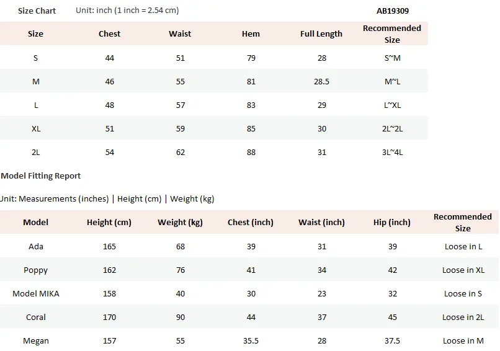Click the Coral model name
The height and width of the screenshot is (351, 500).
[36, 318]
